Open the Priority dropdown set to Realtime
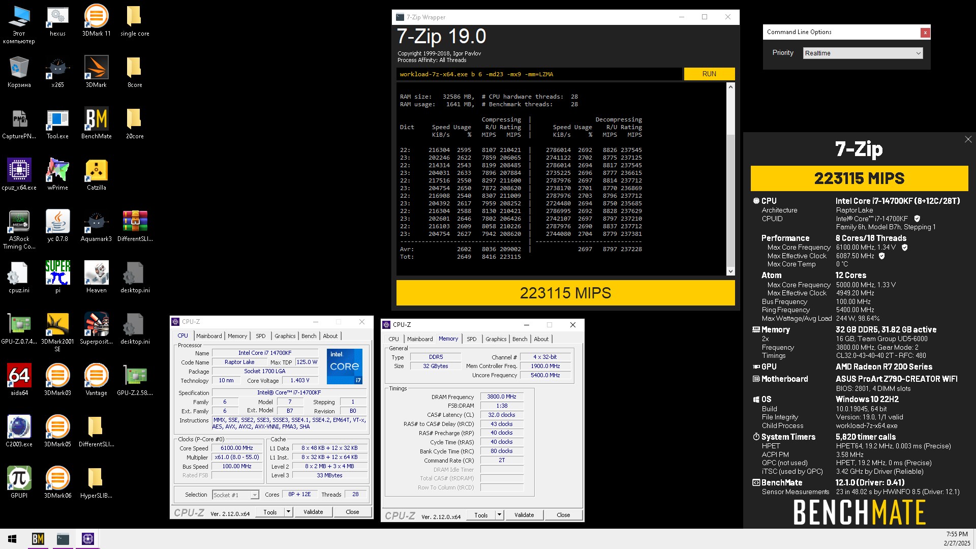This screenshot has width=976, height=549. point(863,53)
